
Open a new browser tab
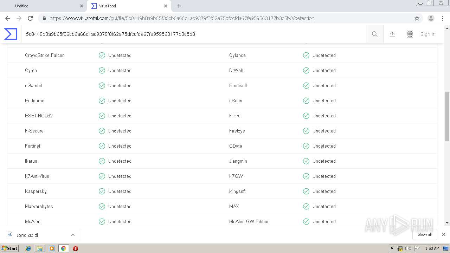(x=179, y=6)
